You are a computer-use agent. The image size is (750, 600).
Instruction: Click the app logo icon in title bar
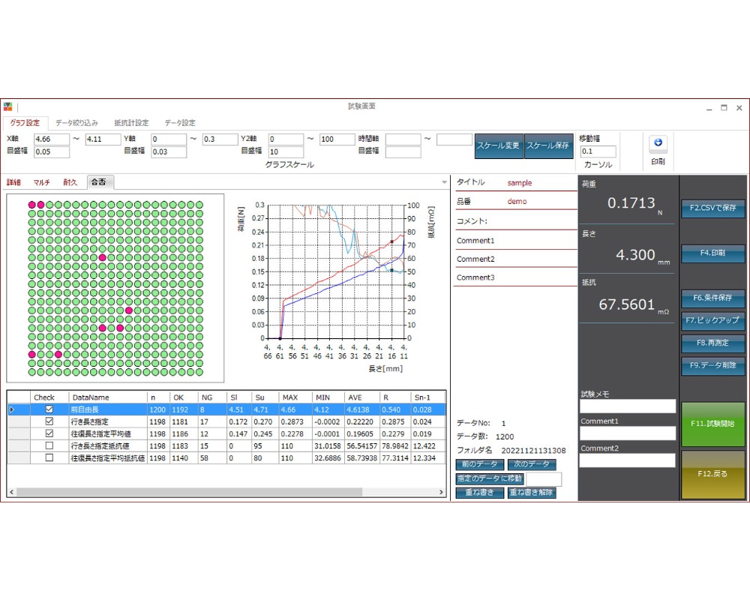pyautogui.click(x=7, y=106)
